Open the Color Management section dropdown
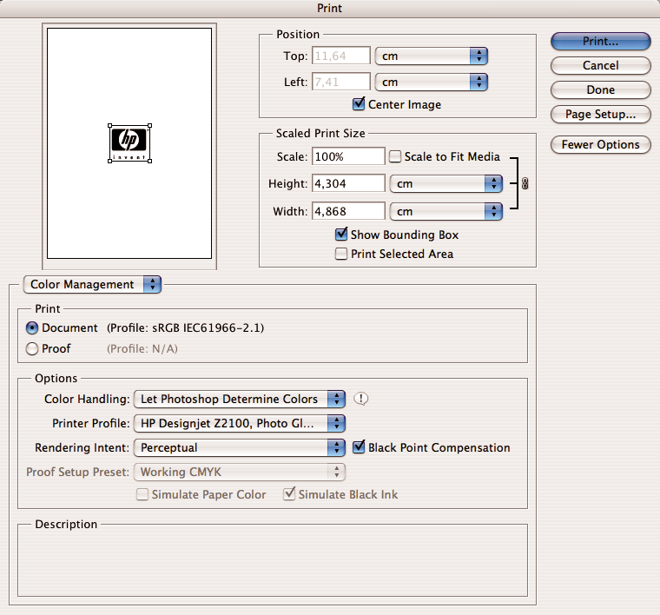Viewport: 660px width, 615px height. click(x=92, y=285)
